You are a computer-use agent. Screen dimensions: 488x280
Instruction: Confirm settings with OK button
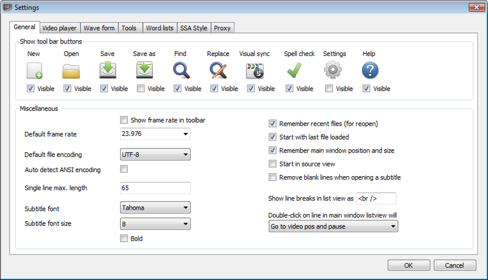point(409,265)
